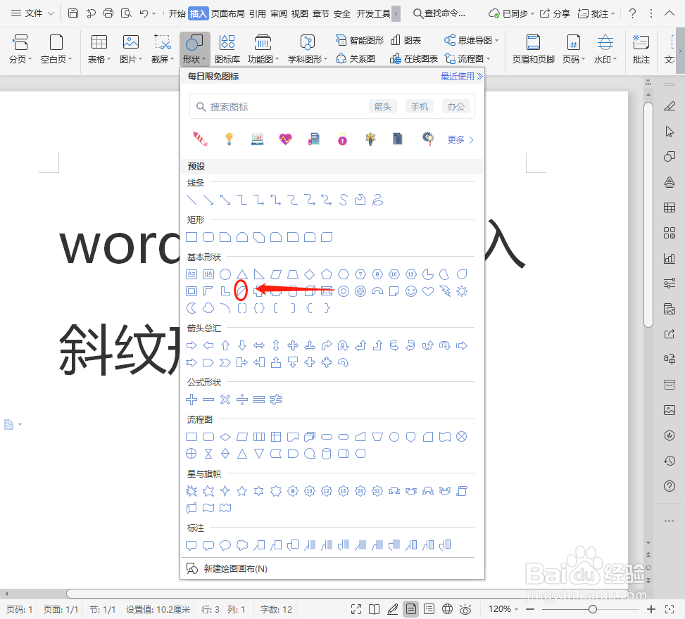685x619 pixels.
Task: Select the lightning bolt shape
Action: tap(445, 291)
